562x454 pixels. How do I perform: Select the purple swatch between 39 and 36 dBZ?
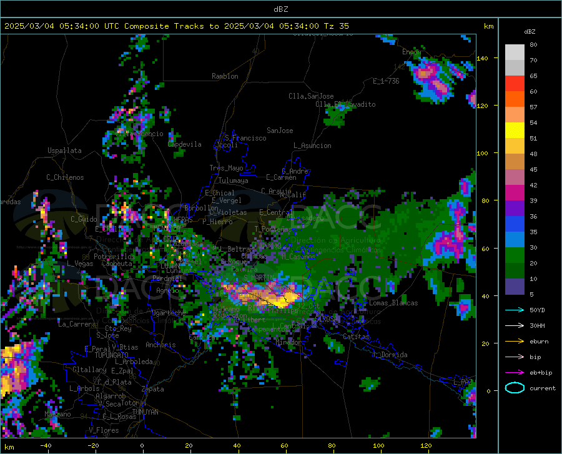[515, 209]
